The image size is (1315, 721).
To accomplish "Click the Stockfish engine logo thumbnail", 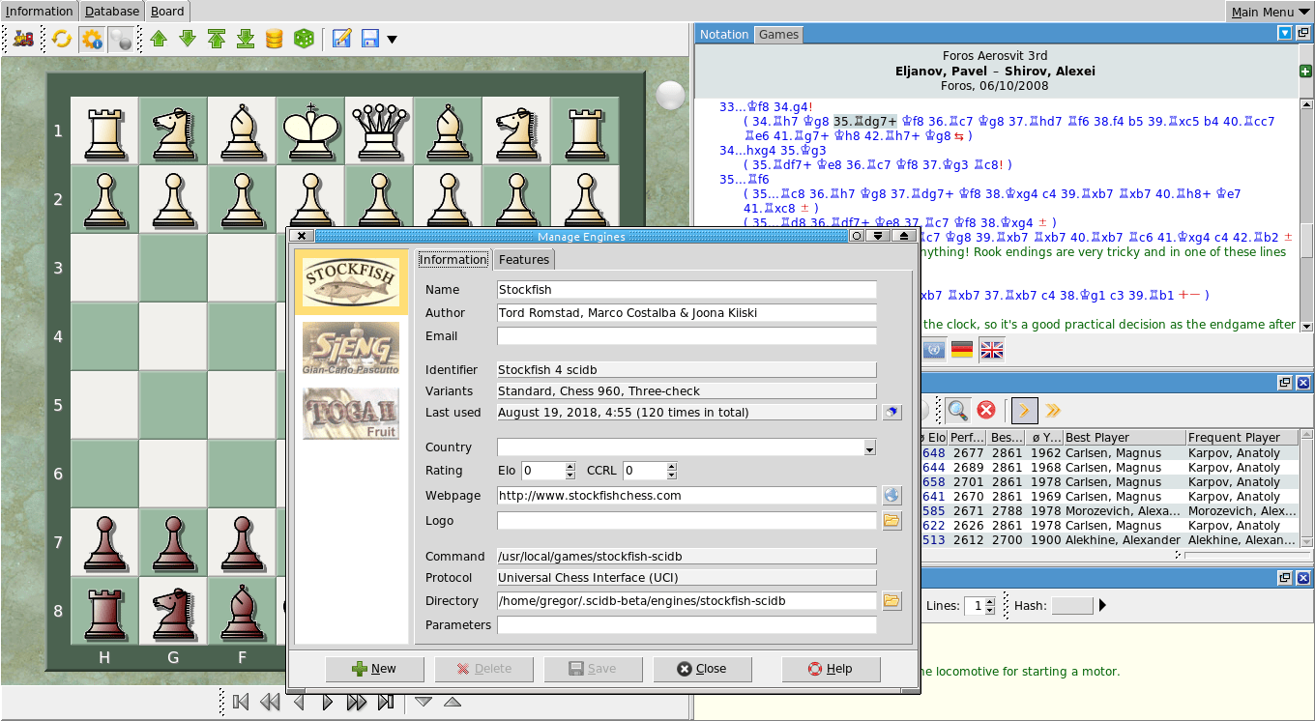I will tap(351, 281).
